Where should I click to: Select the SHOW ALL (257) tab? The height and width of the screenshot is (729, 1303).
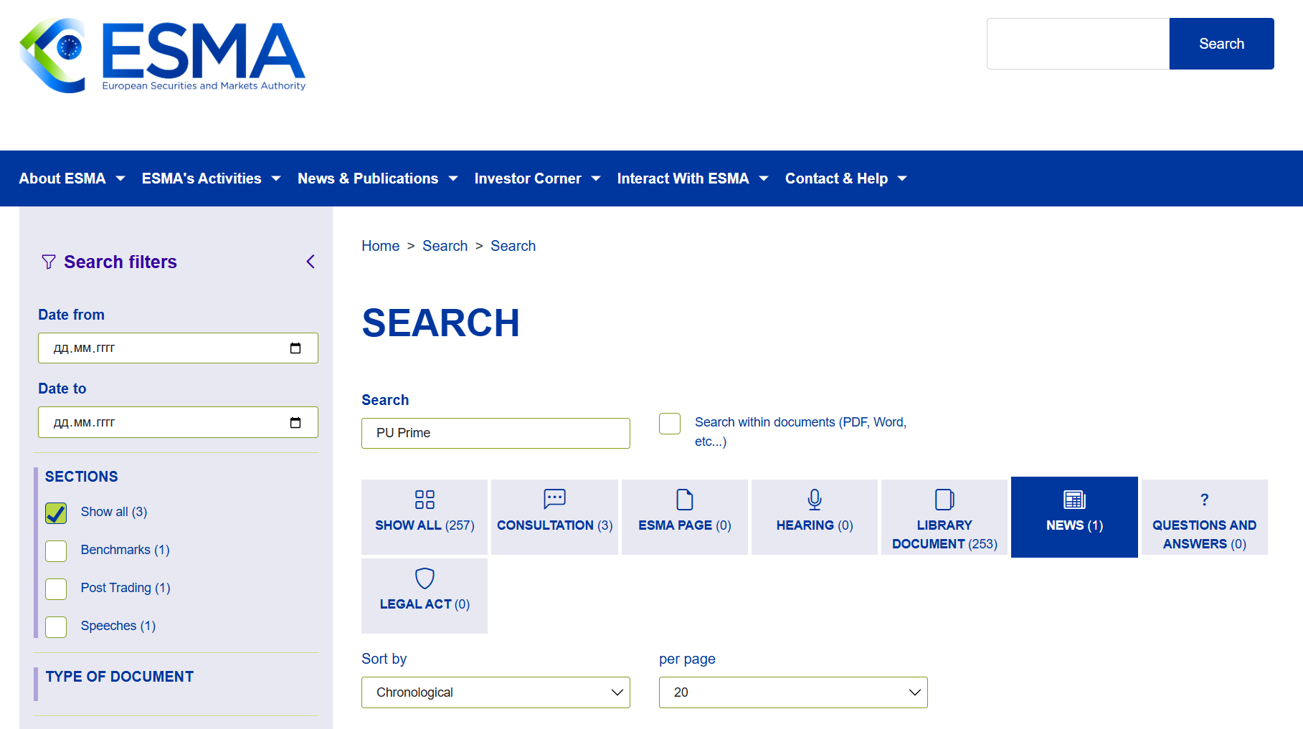(425, 517)
